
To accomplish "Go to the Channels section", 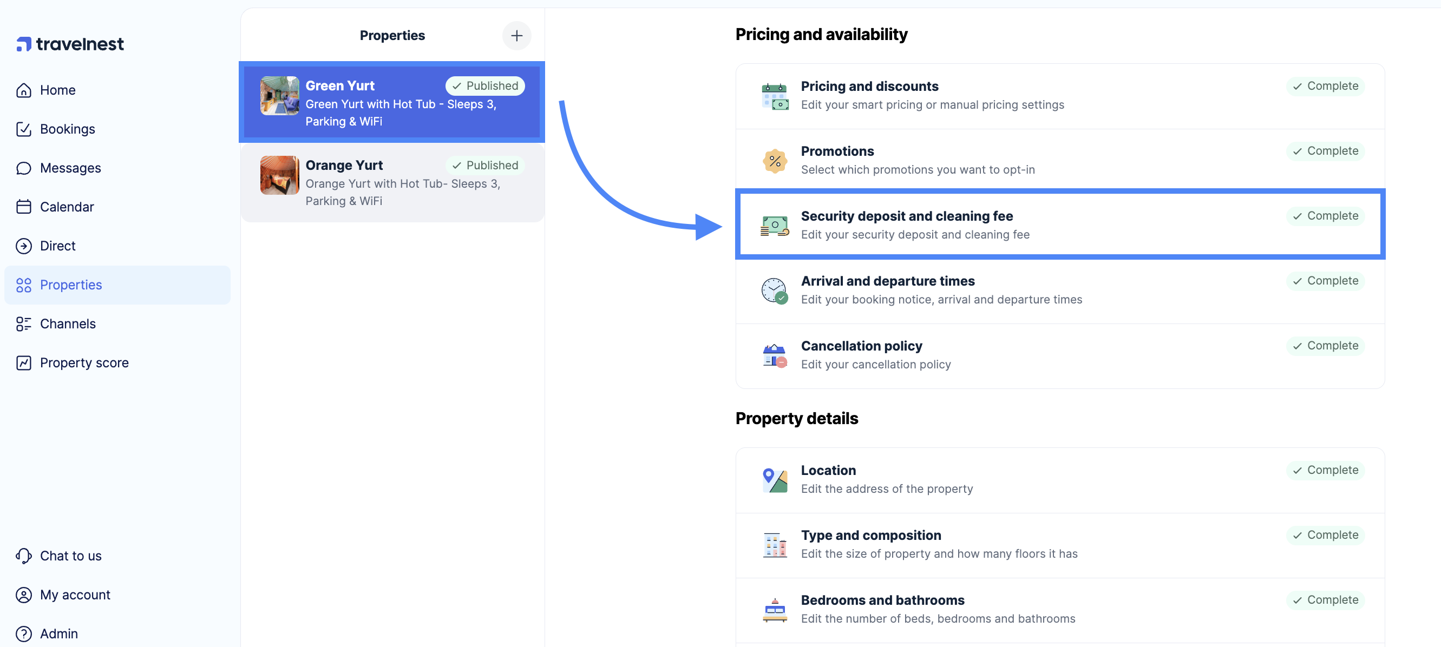I will pyautogui.click(x=68, y=324).
